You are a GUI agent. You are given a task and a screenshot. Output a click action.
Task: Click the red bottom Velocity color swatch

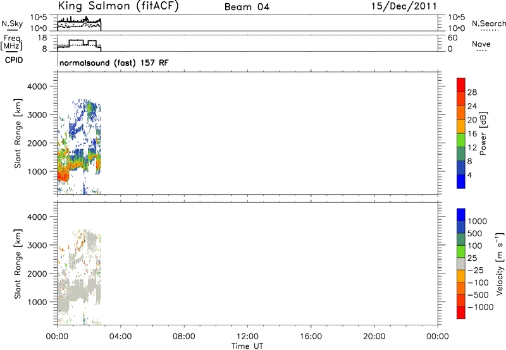[461, 313]
